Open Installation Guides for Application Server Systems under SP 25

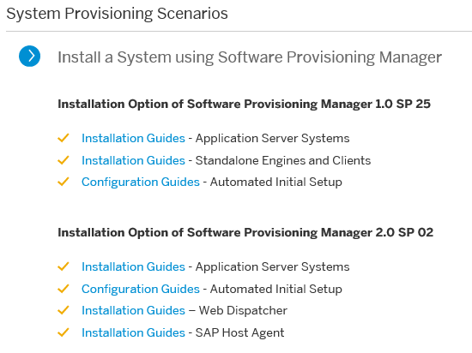point(133,138)
